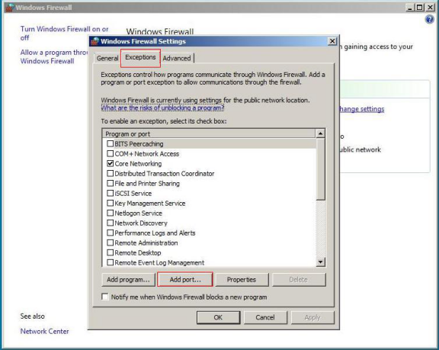Switch to the Advanced tab
This screenshot has width=439, height=350.
177,58
